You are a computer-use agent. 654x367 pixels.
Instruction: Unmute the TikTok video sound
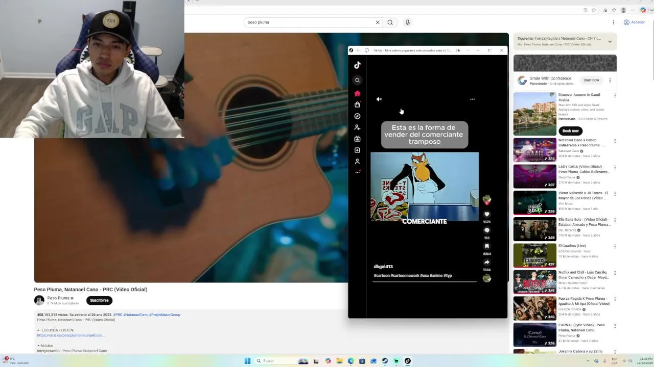click(379, 99)
